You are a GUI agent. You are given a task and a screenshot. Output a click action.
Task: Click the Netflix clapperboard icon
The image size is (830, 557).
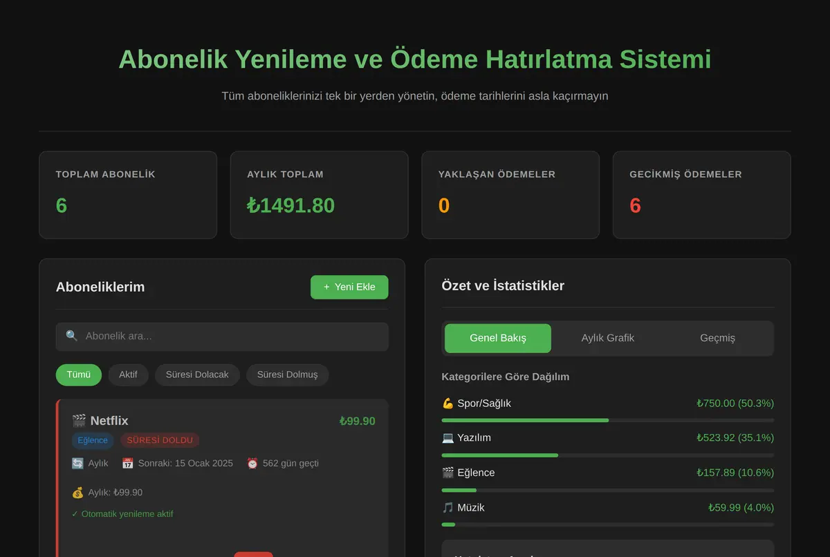79,420
